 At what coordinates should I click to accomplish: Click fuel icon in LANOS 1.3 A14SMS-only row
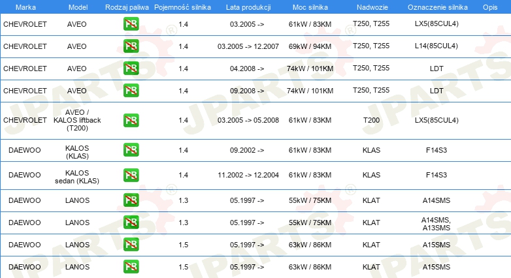click(131, 200)
